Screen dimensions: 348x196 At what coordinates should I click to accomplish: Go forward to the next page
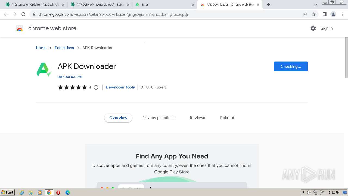point(15,14)
